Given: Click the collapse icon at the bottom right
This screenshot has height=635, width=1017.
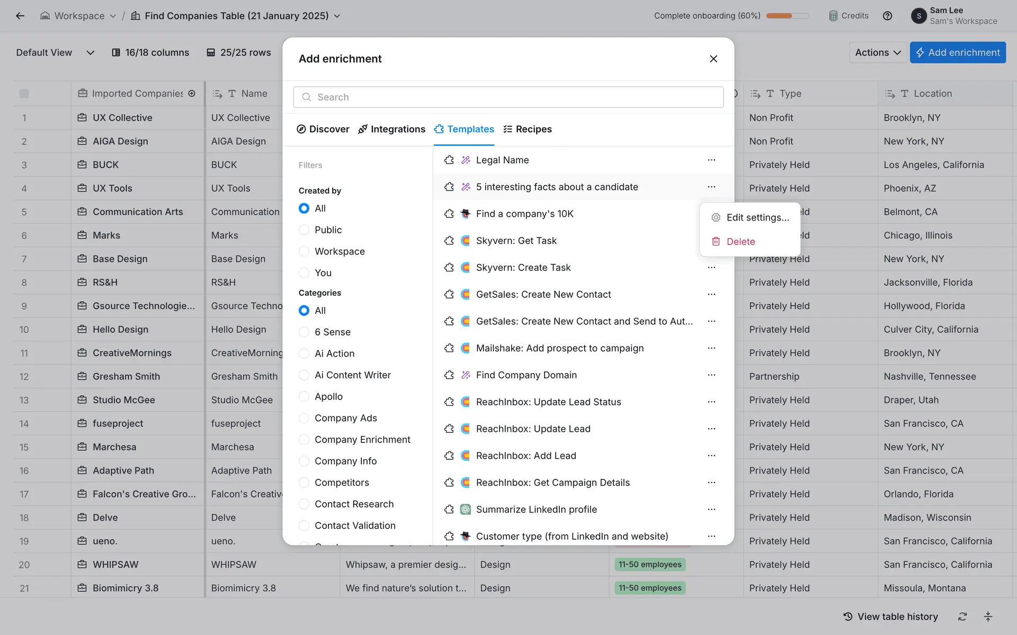Looking at the screenshot, I should [x=988, y=616].
